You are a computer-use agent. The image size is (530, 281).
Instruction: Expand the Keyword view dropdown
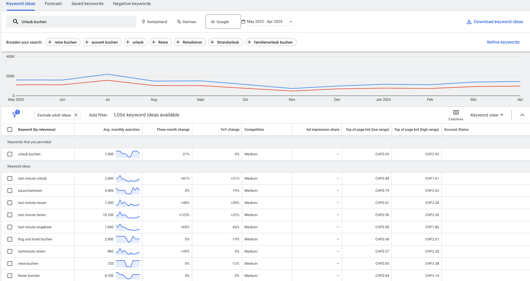[x=487, y=115]
